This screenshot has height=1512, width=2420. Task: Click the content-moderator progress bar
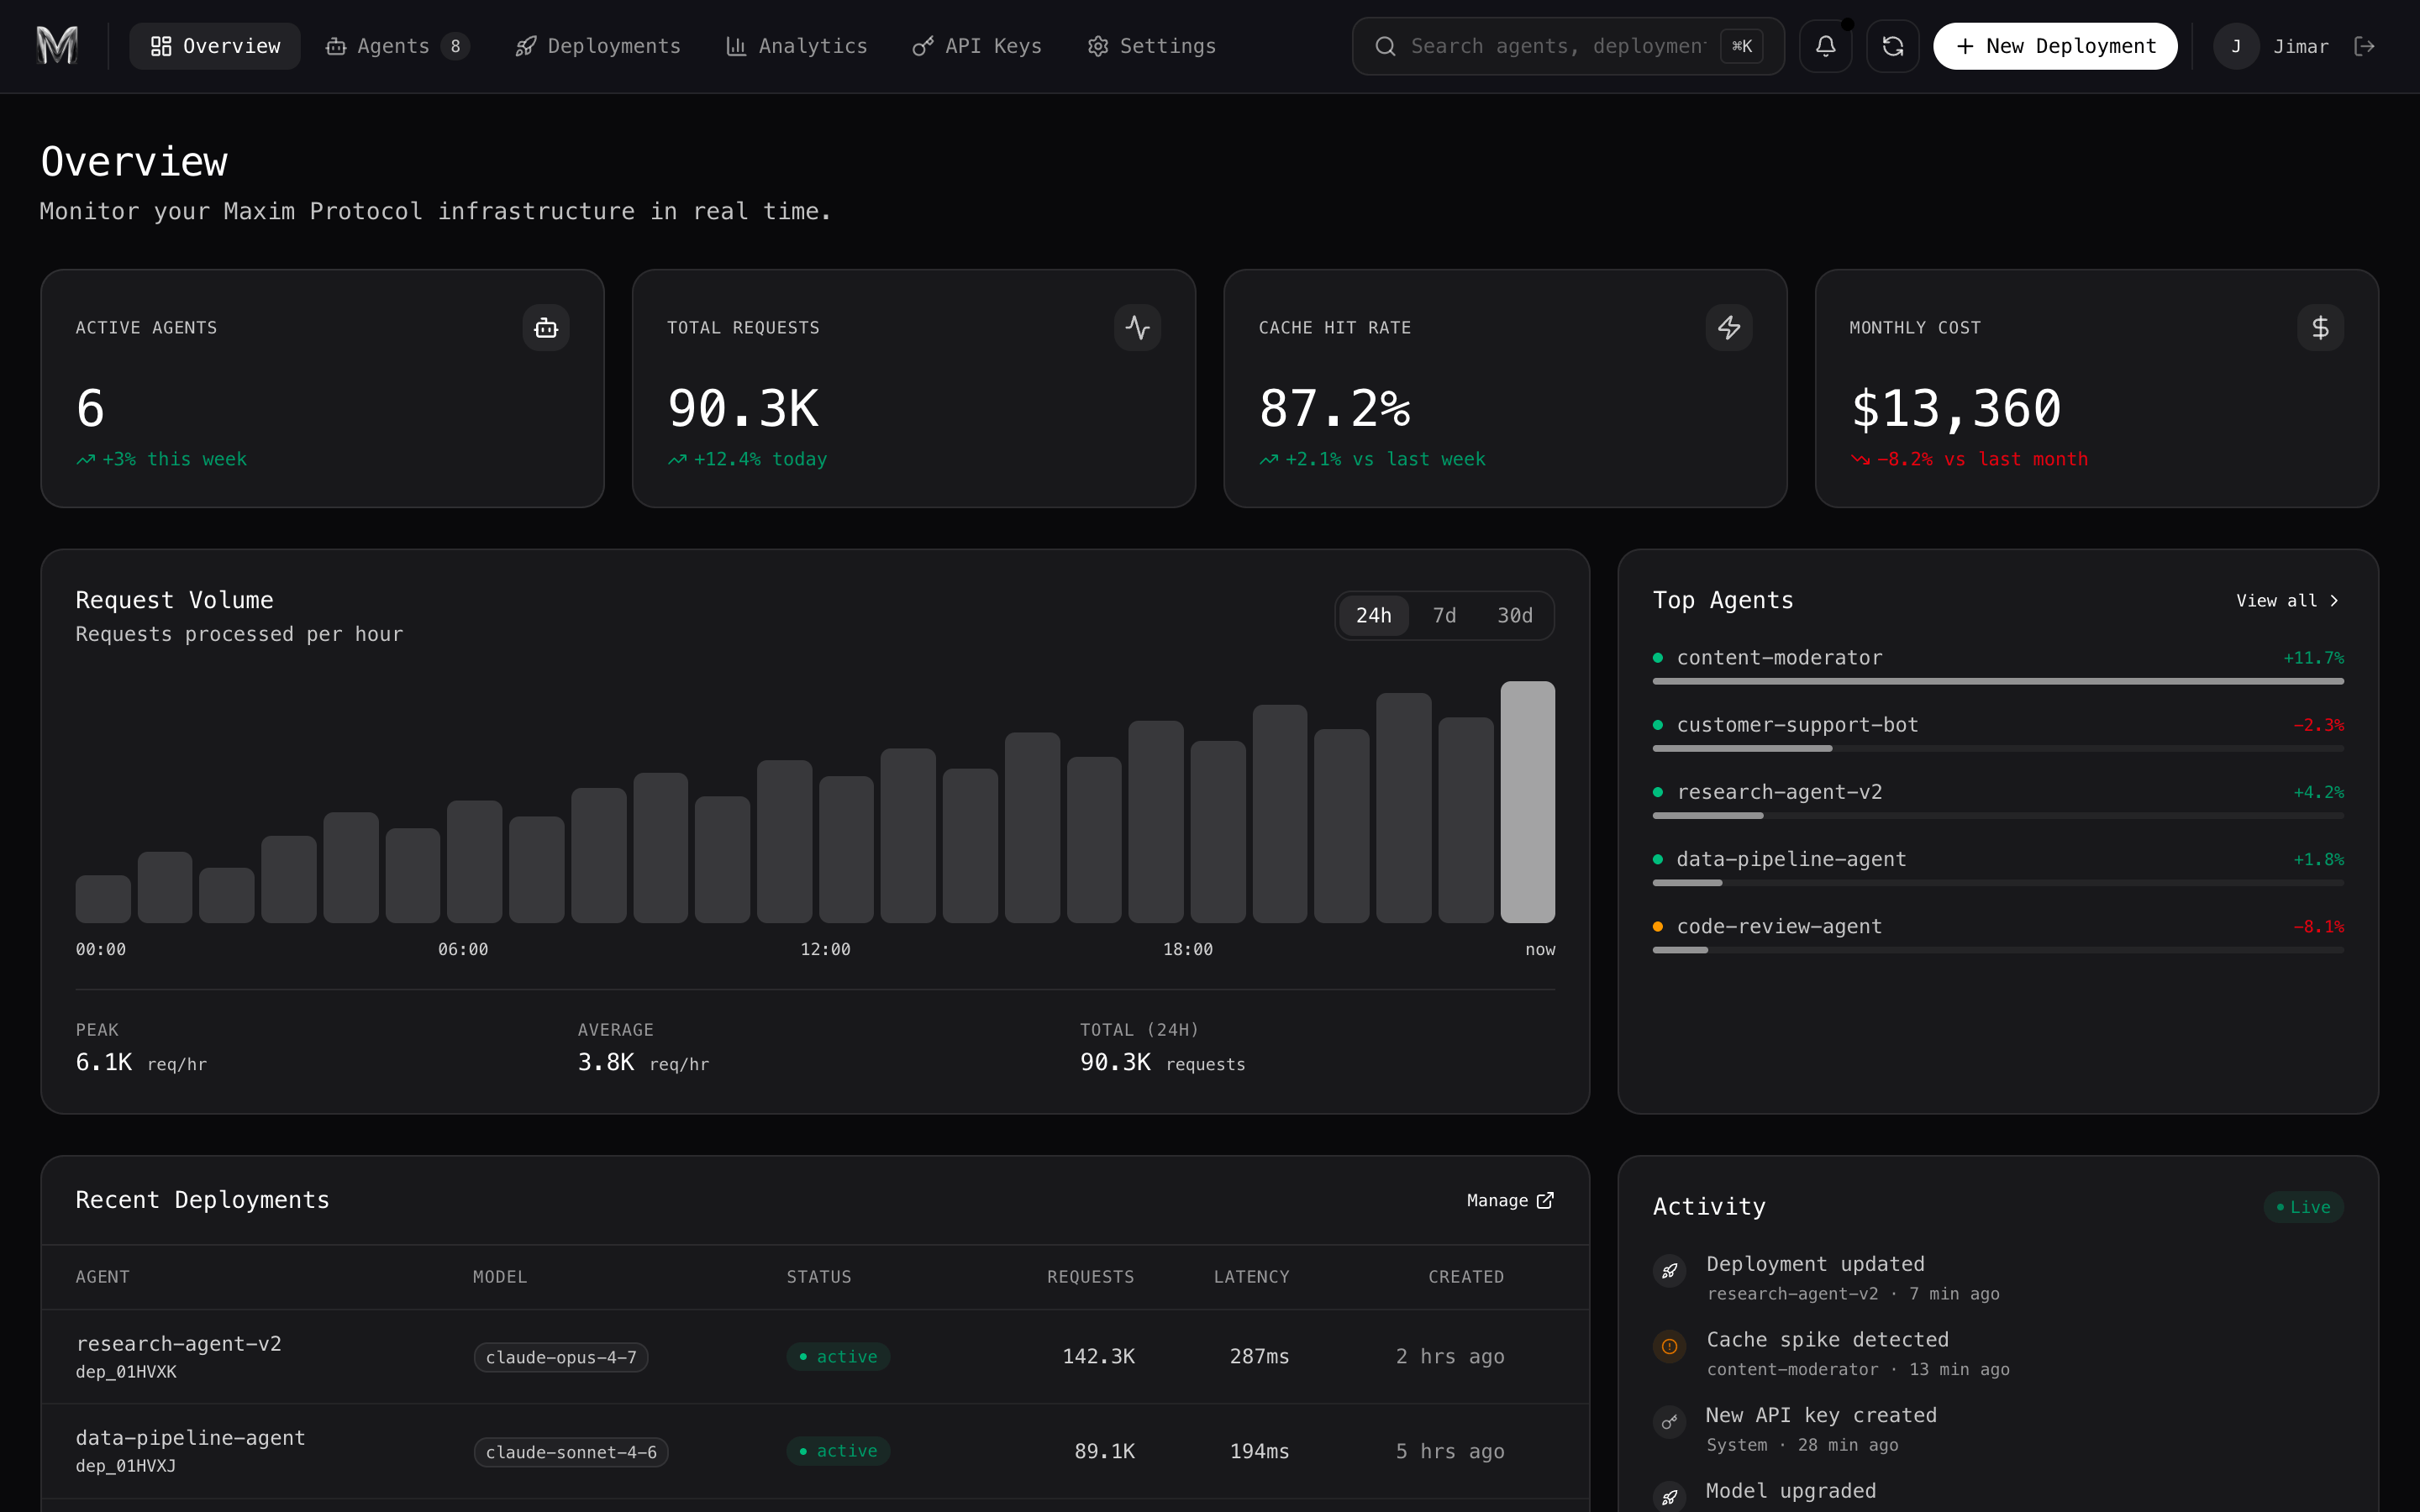pos(1998,681)
